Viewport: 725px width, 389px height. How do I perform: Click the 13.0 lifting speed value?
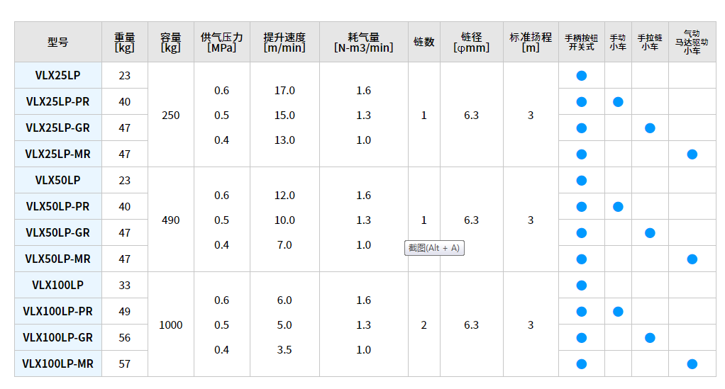284,140
